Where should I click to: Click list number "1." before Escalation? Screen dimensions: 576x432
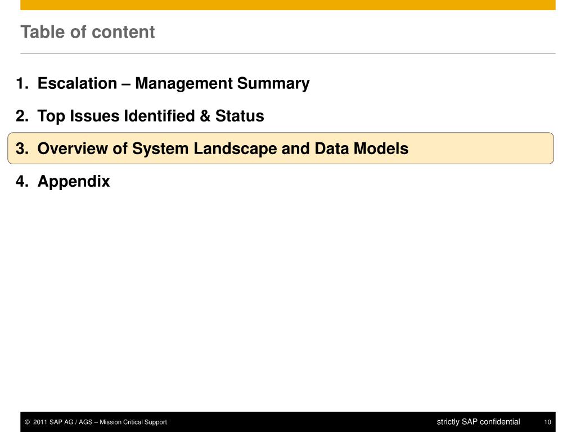click(x=22, y=84)
